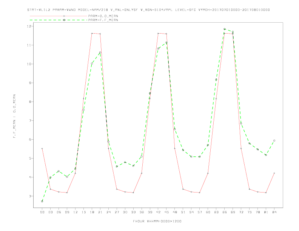Click the green circle data point at hour 21

click(100, 52)
